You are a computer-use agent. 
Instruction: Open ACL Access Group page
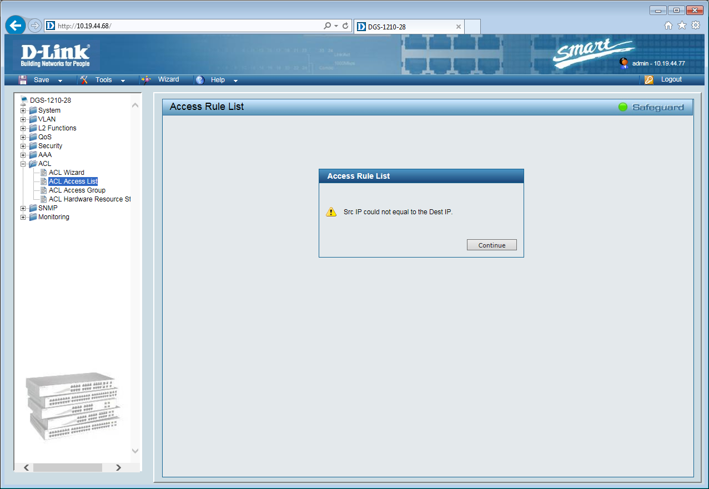click(x=77, y=190)
